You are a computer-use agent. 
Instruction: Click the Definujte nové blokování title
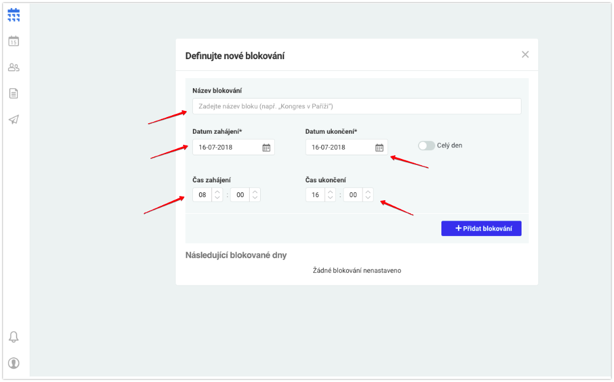[235, 56]
